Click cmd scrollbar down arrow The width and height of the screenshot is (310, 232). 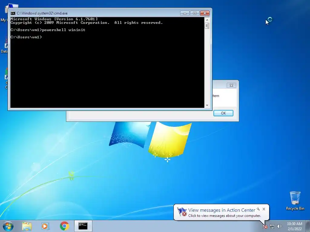(207, 105)
